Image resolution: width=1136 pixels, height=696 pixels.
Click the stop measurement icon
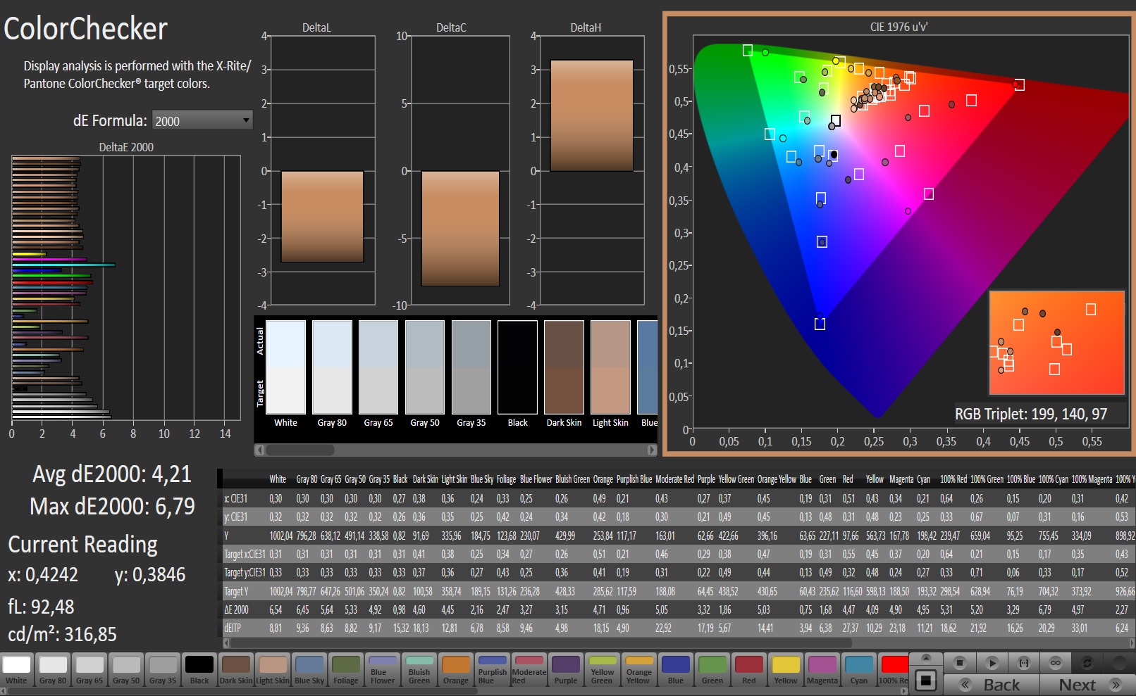click(x=959, y=663)
